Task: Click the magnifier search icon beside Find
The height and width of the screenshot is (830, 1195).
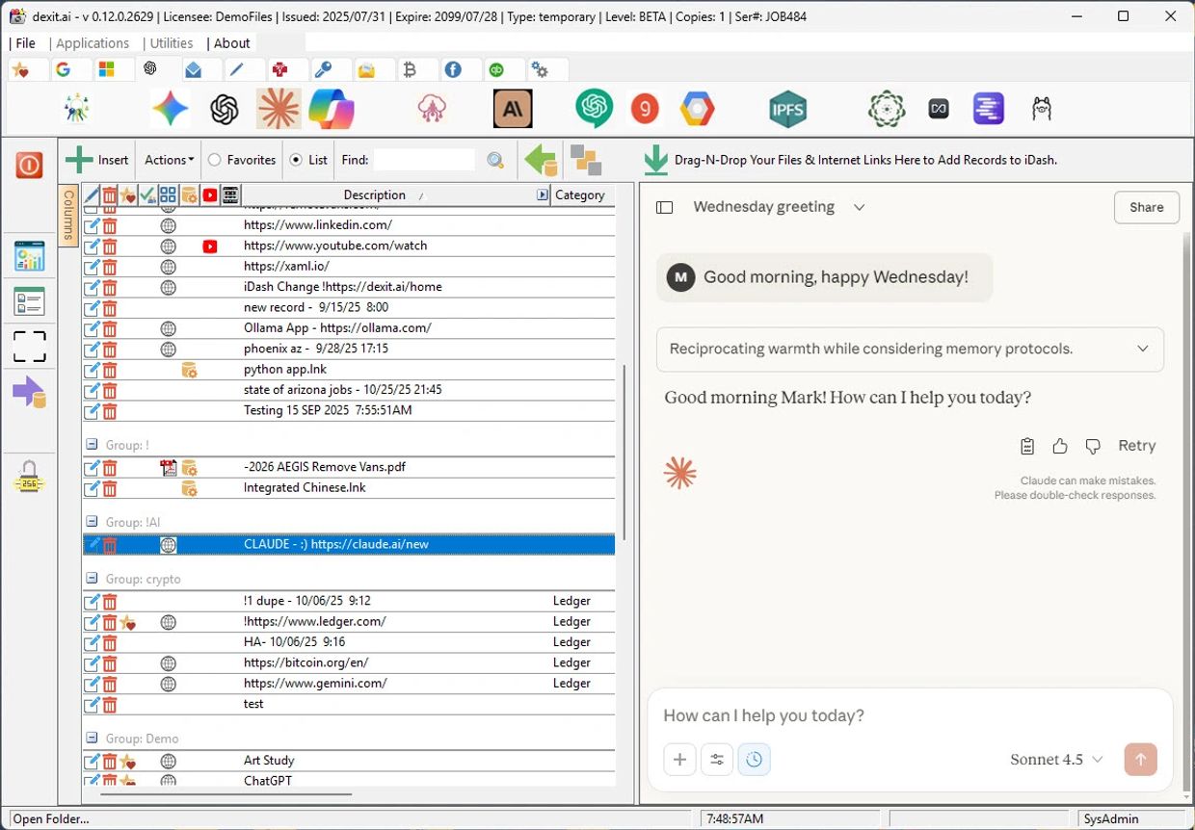Action: (x=495, y=161)
